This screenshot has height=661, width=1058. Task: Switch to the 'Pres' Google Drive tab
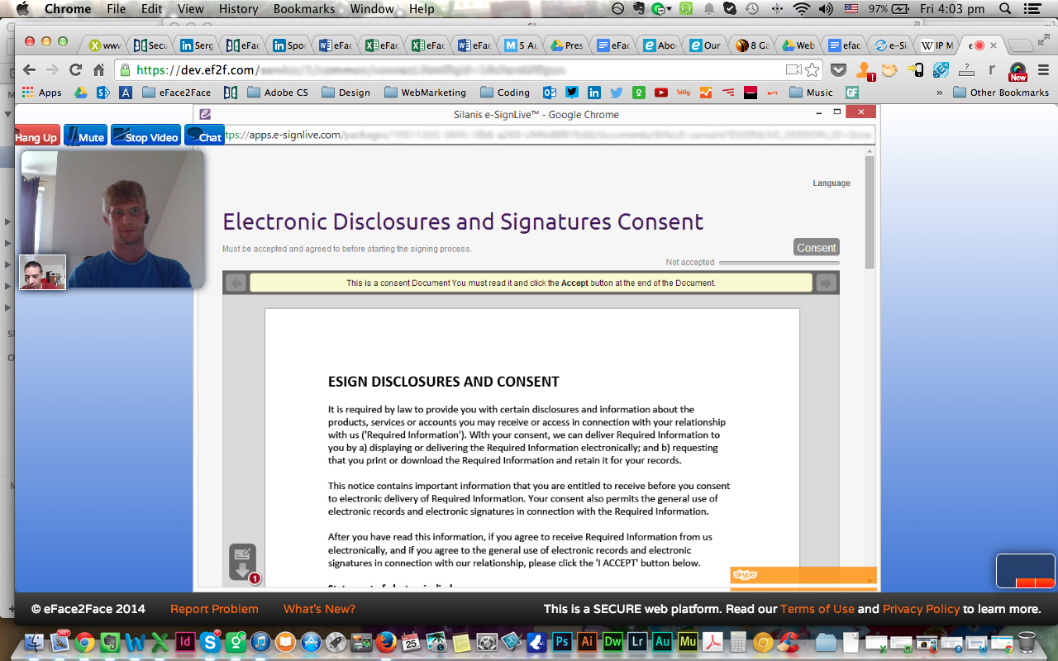pos(566,45)
